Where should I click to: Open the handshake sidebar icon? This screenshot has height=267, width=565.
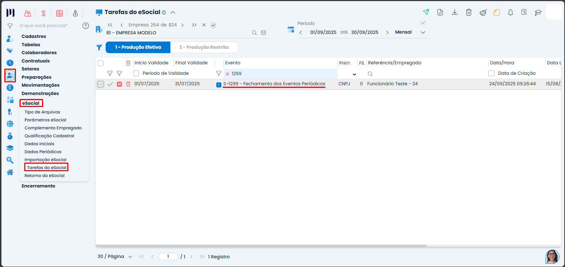(x=10, y=51)
